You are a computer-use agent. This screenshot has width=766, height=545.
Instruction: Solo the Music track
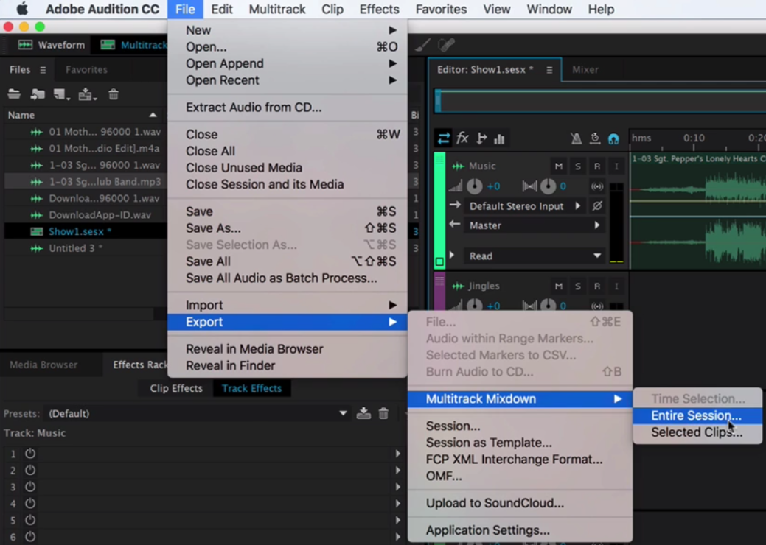pos(577,166)
